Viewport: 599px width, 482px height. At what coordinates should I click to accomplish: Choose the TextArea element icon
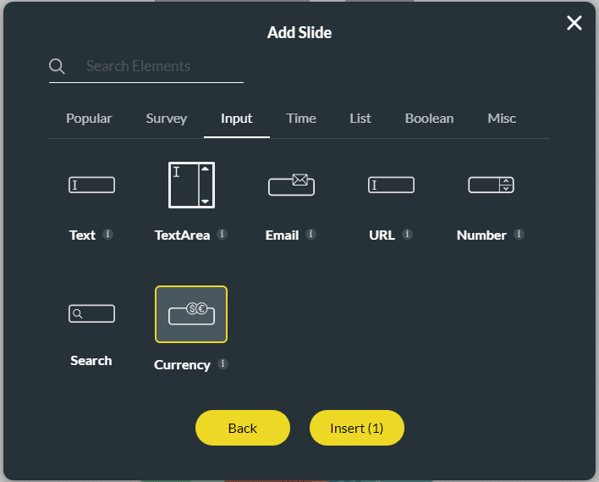[x=191, y=185]
